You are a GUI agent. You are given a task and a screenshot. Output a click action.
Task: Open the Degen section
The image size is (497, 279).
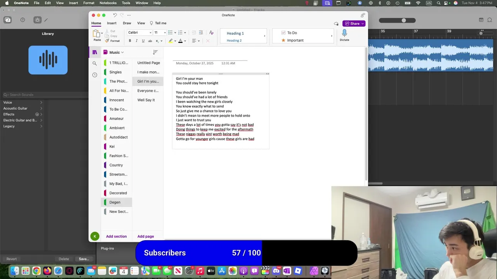pos(116,202)
